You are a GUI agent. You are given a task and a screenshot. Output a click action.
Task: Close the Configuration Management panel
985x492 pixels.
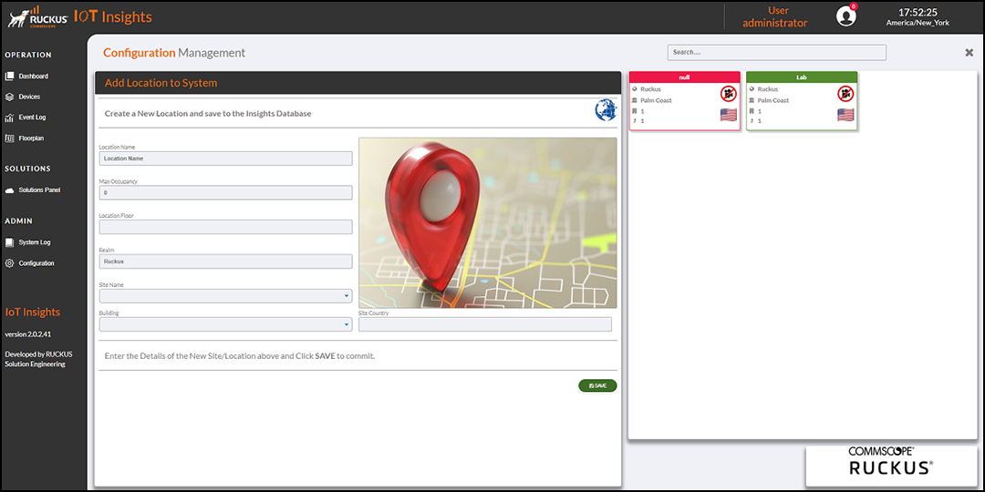pos(969,53)
